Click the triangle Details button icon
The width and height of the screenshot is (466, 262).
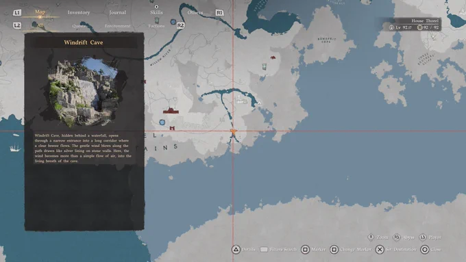[236, 250]
